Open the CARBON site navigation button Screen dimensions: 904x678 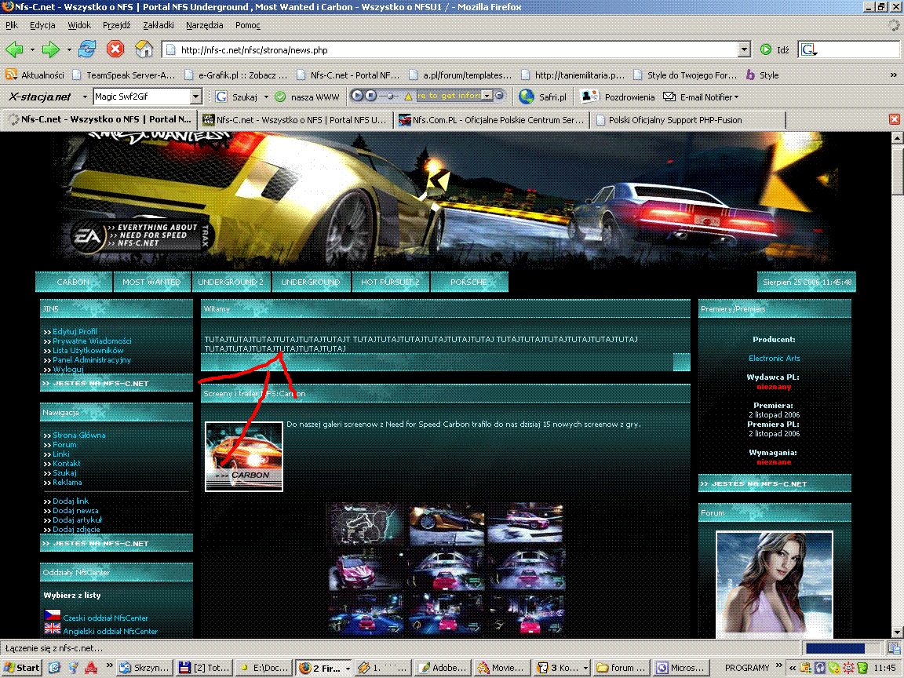[73, 282]
